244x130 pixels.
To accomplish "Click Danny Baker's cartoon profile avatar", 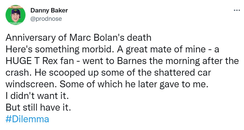I will pos(16,15).
